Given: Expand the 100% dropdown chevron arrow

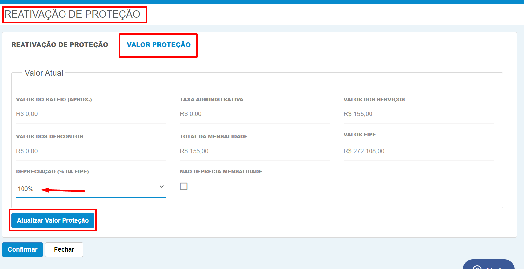Looking at the screenshot, I should click(162, 187).
